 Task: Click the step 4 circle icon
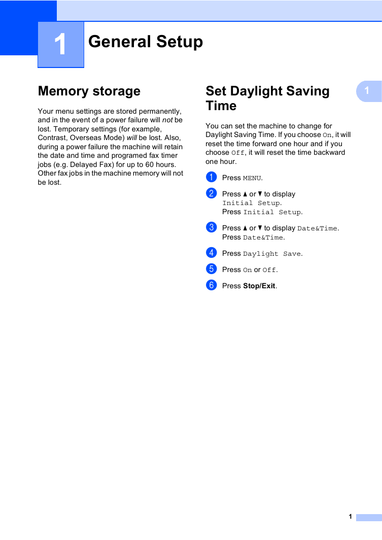coord(212,253)
